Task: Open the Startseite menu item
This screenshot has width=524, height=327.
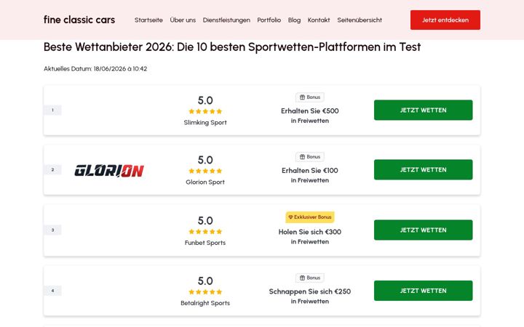Action: coord(148,20)
